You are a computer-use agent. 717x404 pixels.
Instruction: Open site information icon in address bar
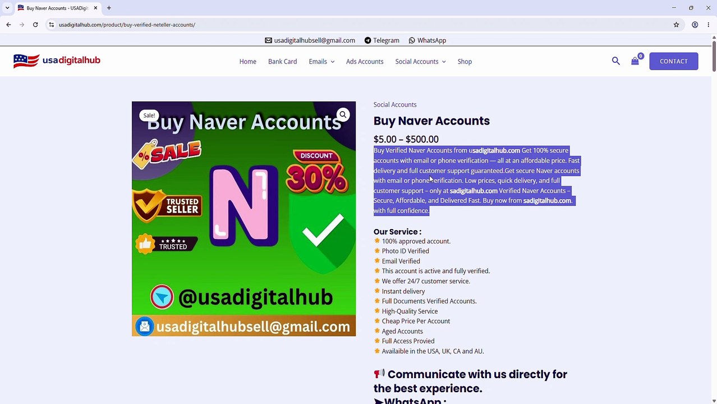pos(51,25)
